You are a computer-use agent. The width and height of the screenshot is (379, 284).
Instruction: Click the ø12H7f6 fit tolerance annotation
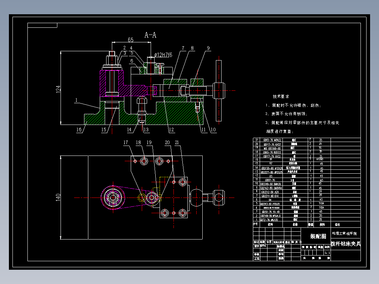coord(163,55)
